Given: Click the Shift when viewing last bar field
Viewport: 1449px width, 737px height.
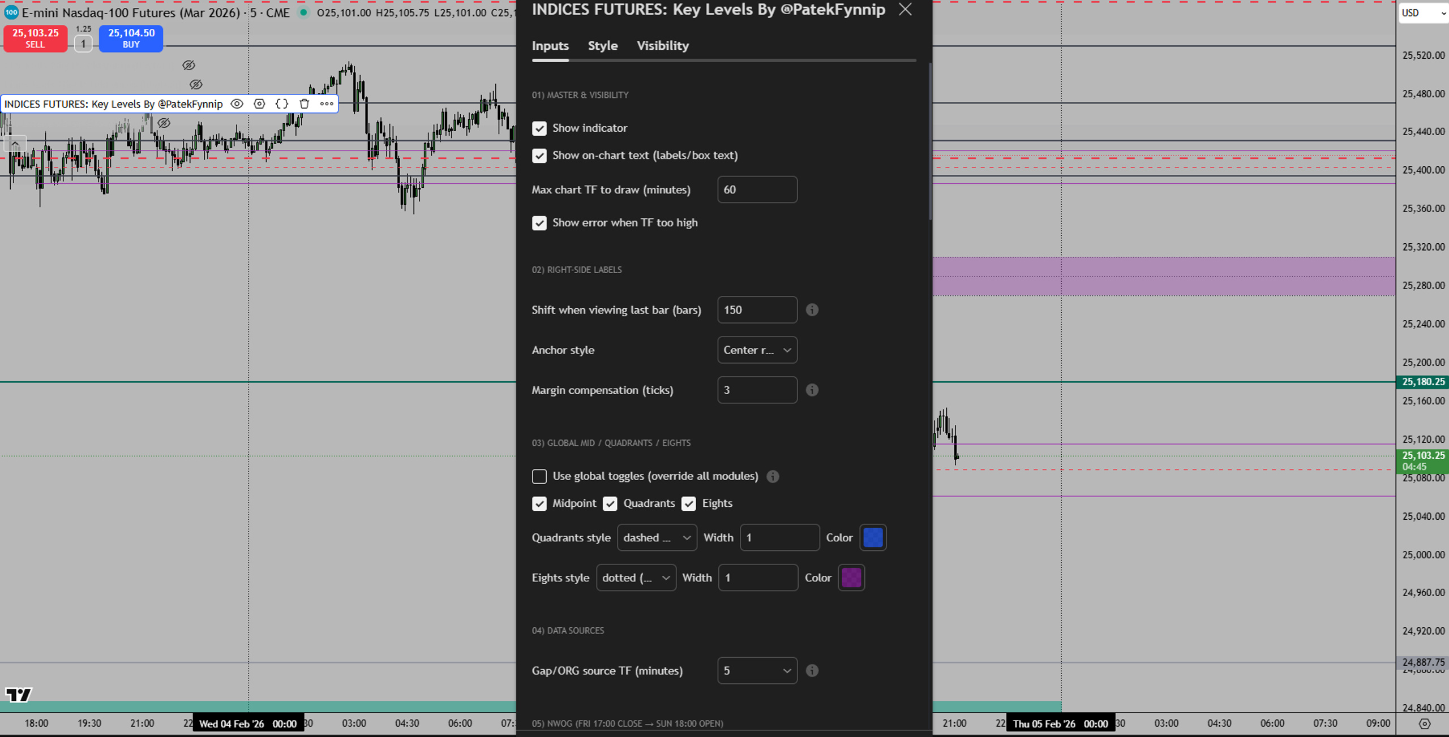Looking at the screenshot, I should tap(757, 310).
